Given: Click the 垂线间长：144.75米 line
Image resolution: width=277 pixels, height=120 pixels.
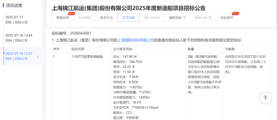Looking at the screenshot, I should tap(128, 62).
